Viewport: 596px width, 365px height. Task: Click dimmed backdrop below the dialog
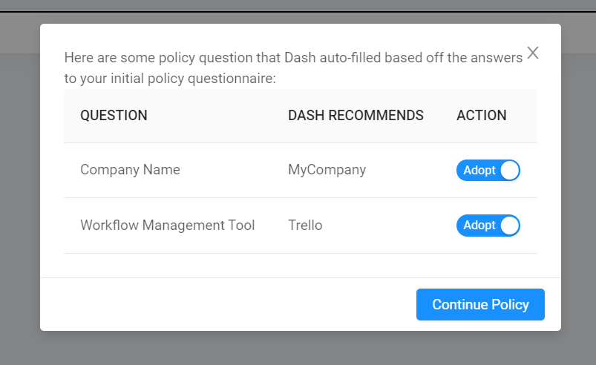(x=297, y=349)
